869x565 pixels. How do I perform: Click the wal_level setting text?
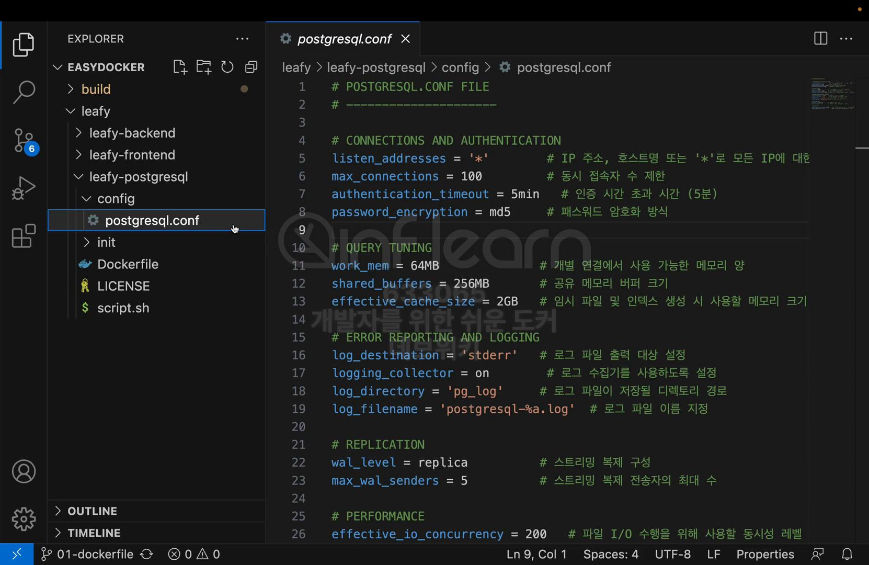(363, 462)
